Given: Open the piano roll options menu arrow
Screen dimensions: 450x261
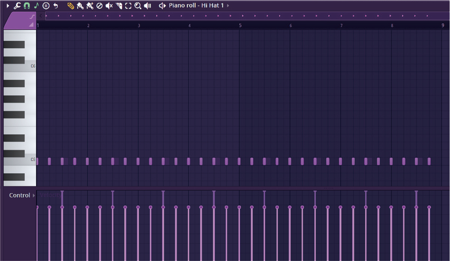Looking at the screenshot, I should click(x=8, y=6).
